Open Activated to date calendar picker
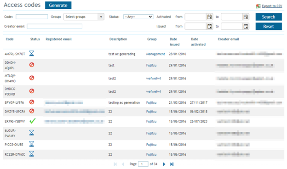287x169 pixels. 246,17
